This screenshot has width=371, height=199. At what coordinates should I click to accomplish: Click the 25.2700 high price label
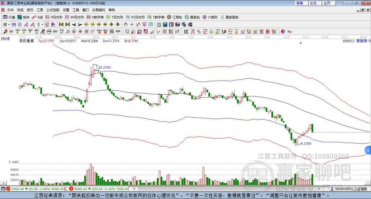point(104,68)
